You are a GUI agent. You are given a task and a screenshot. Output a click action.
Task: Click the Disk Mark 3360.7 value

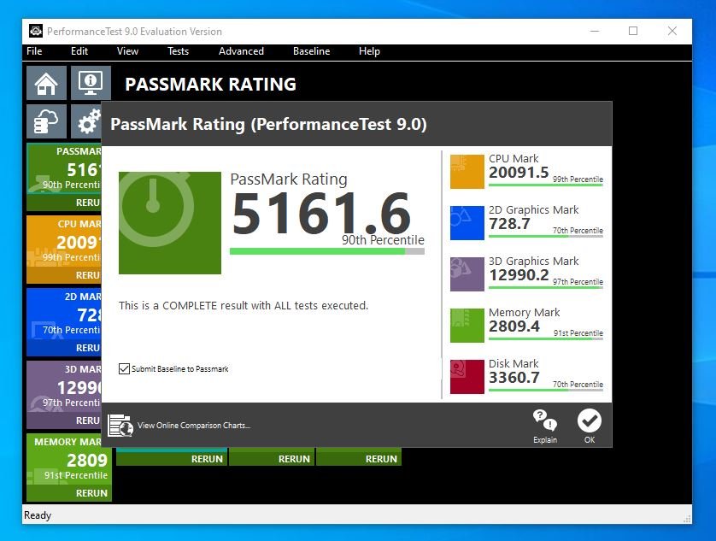(514, 378)
